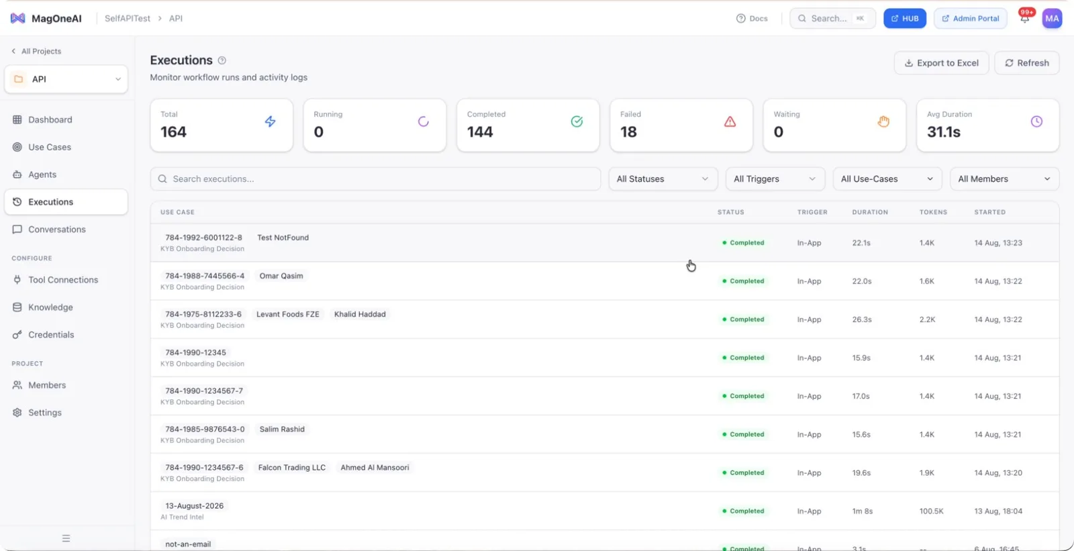Click the Falcon Trading LLC tag
1074x551 pixels.
[292, 468]
